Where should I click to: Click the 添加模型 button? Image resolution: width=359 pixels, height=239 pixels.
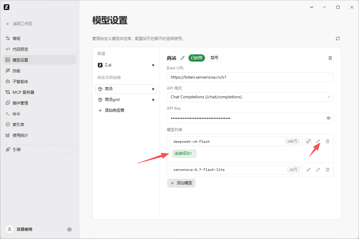tap(181, 183)
